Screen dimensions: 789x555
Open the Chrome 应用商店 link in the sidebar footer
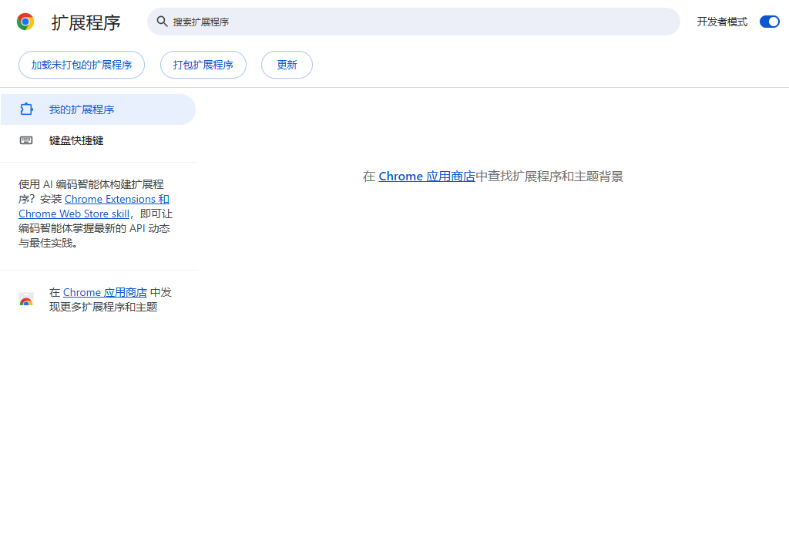pos(105,292)
